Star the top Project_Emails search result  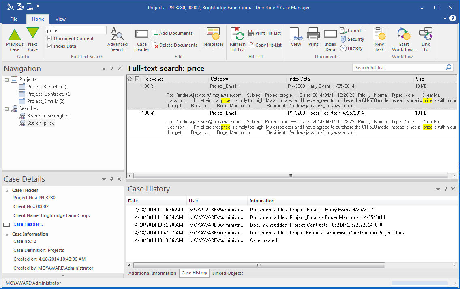131,86
